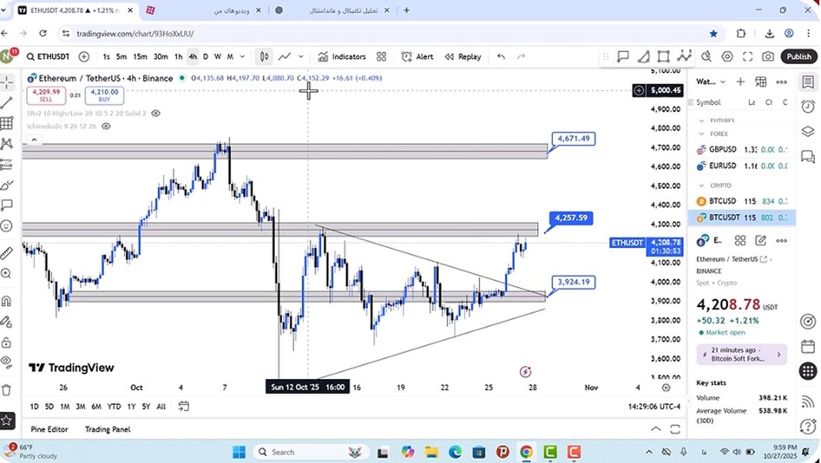
Task: Select the 1M date range
Action: coord(64,406)
